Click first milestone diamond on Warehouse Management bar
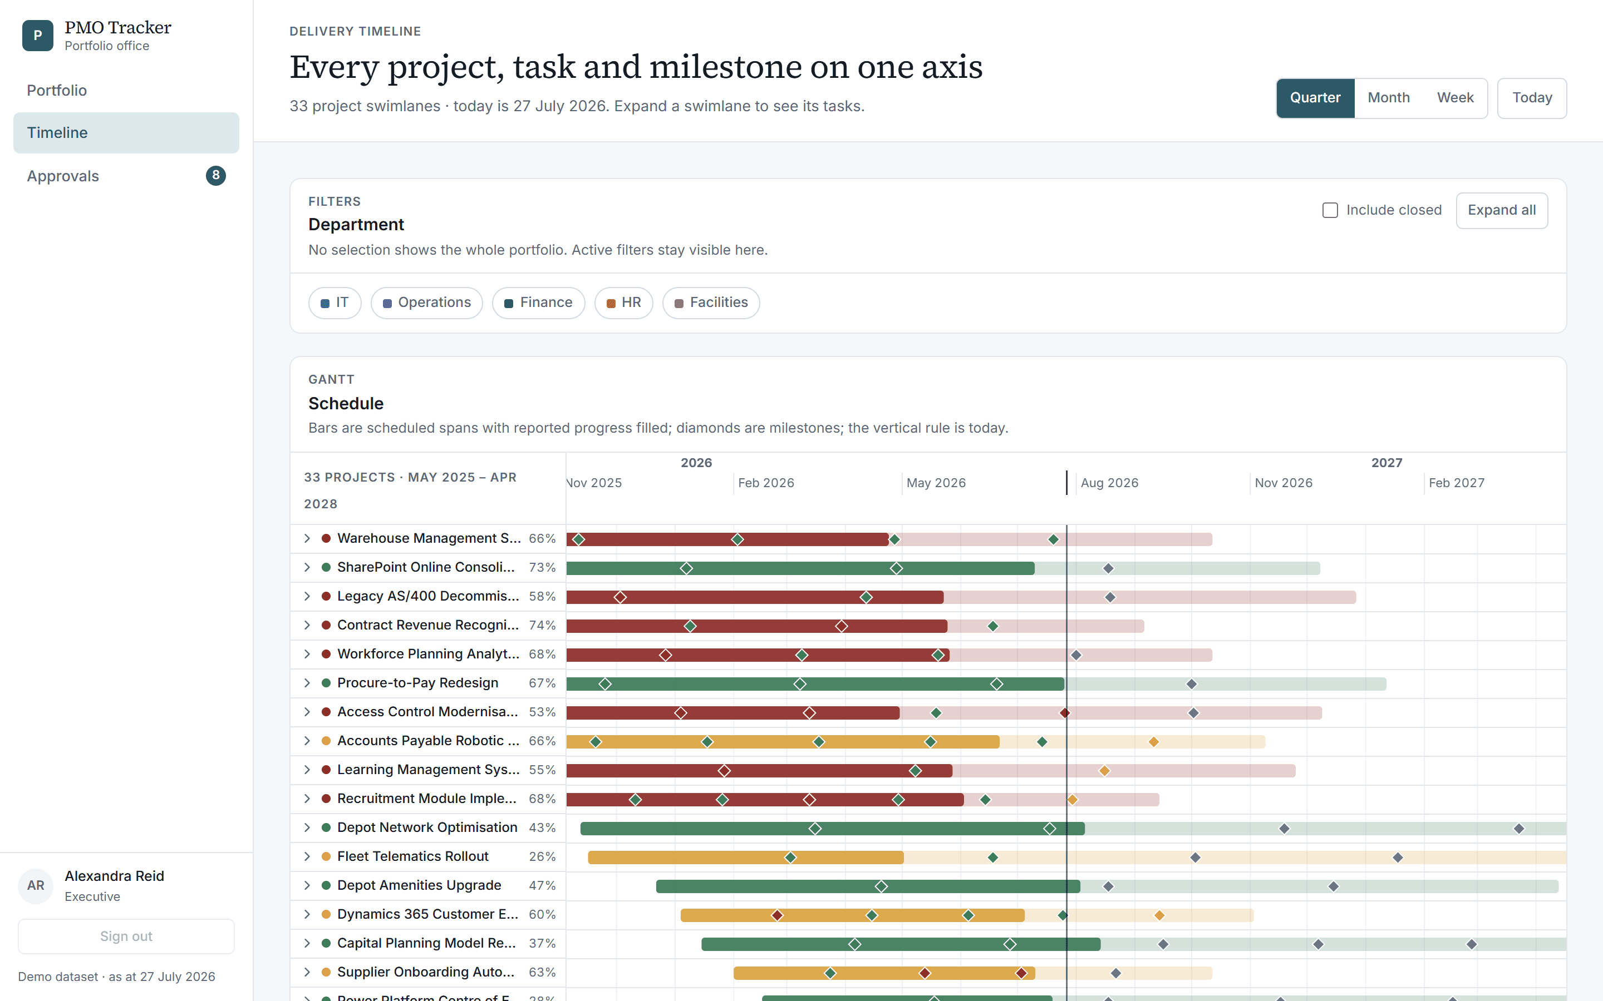 coord(579,539)
